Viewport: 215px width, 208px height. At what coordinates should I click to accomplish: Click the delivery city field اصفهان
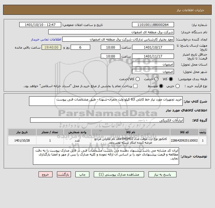[x=153, y=71]
